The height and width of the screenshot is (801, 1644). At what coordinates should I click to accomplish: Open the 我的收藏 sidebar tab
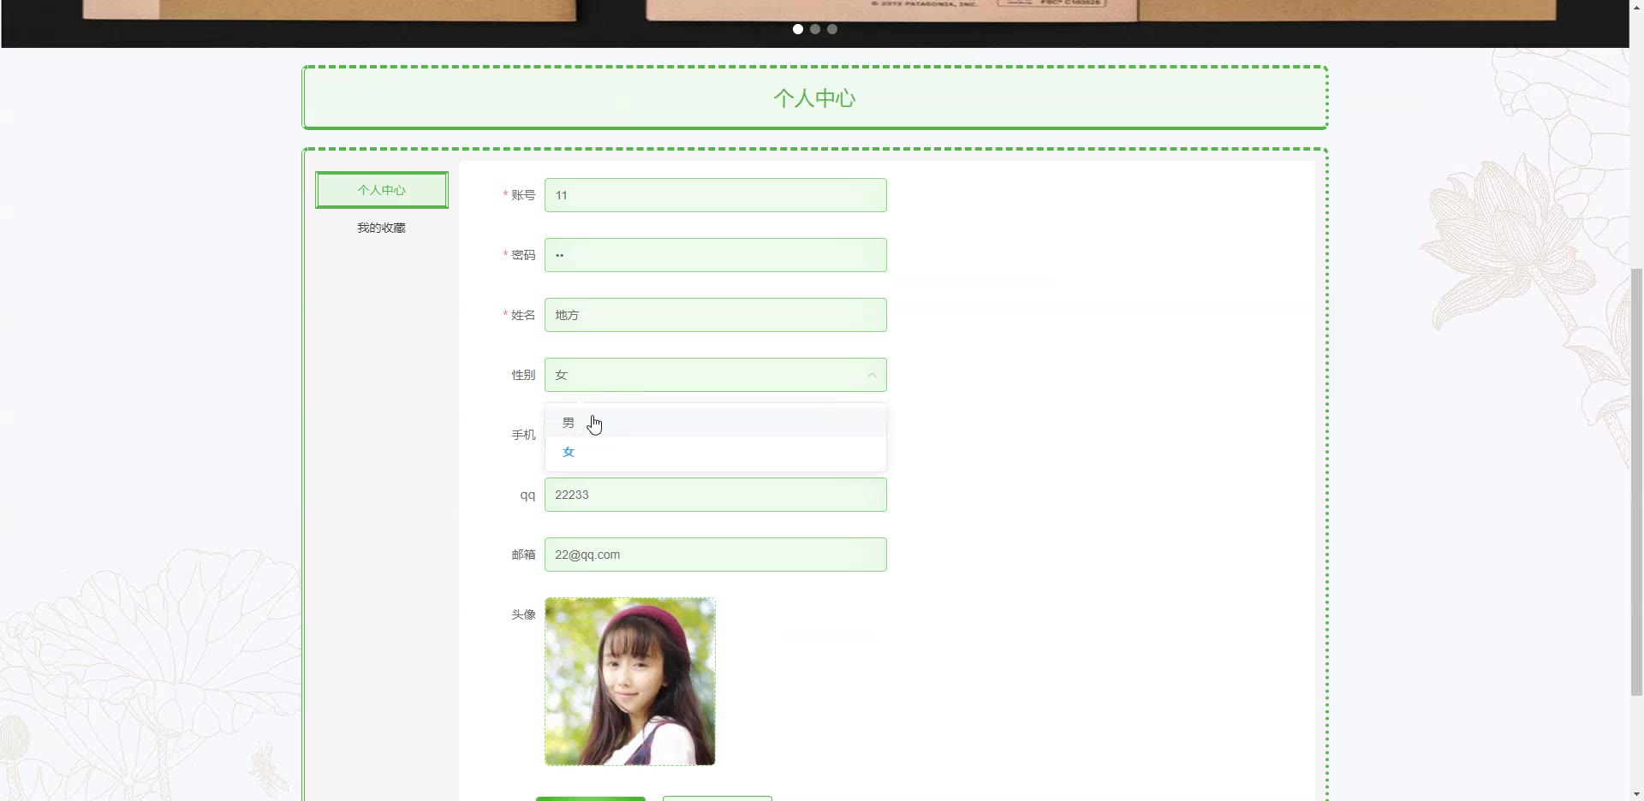tap(382, 228)
